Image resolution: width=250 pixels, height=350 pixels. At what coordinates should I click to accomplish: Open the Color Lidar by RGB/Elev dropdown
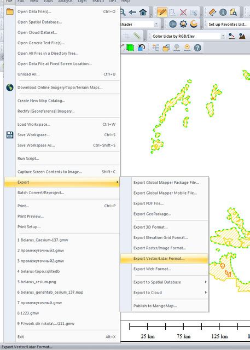(x=223, y=36)
